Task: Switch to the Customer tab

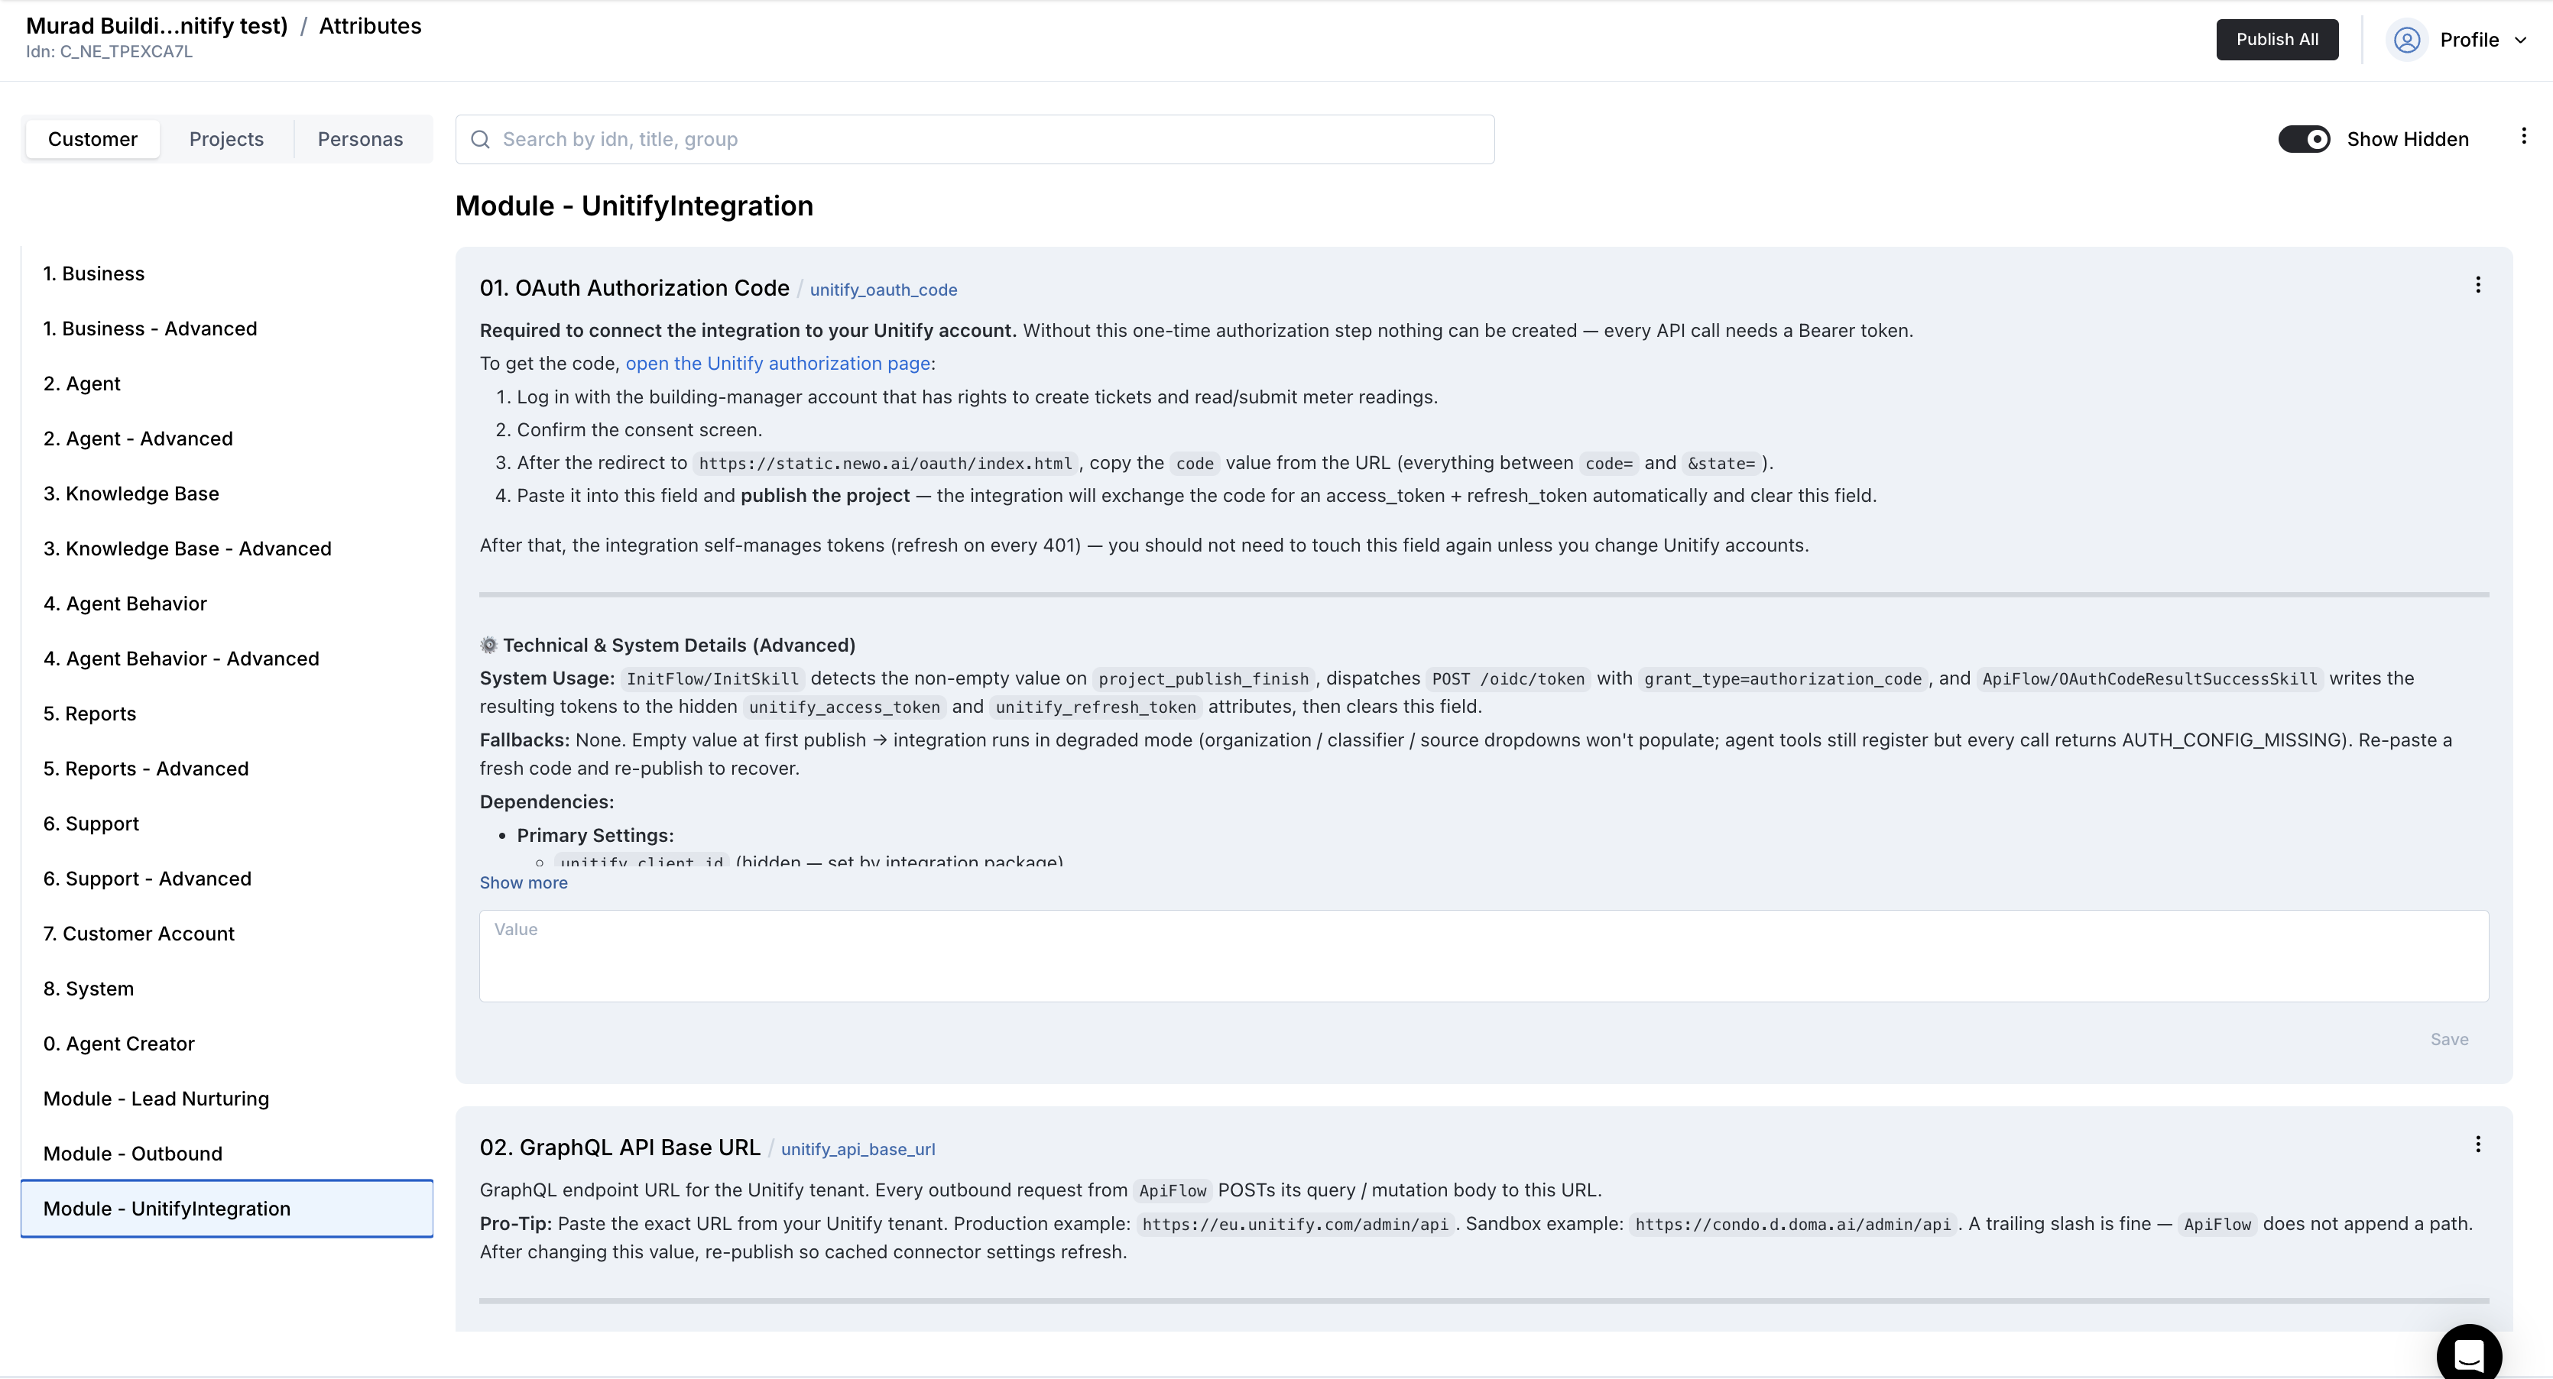Action: coord(92,140)
